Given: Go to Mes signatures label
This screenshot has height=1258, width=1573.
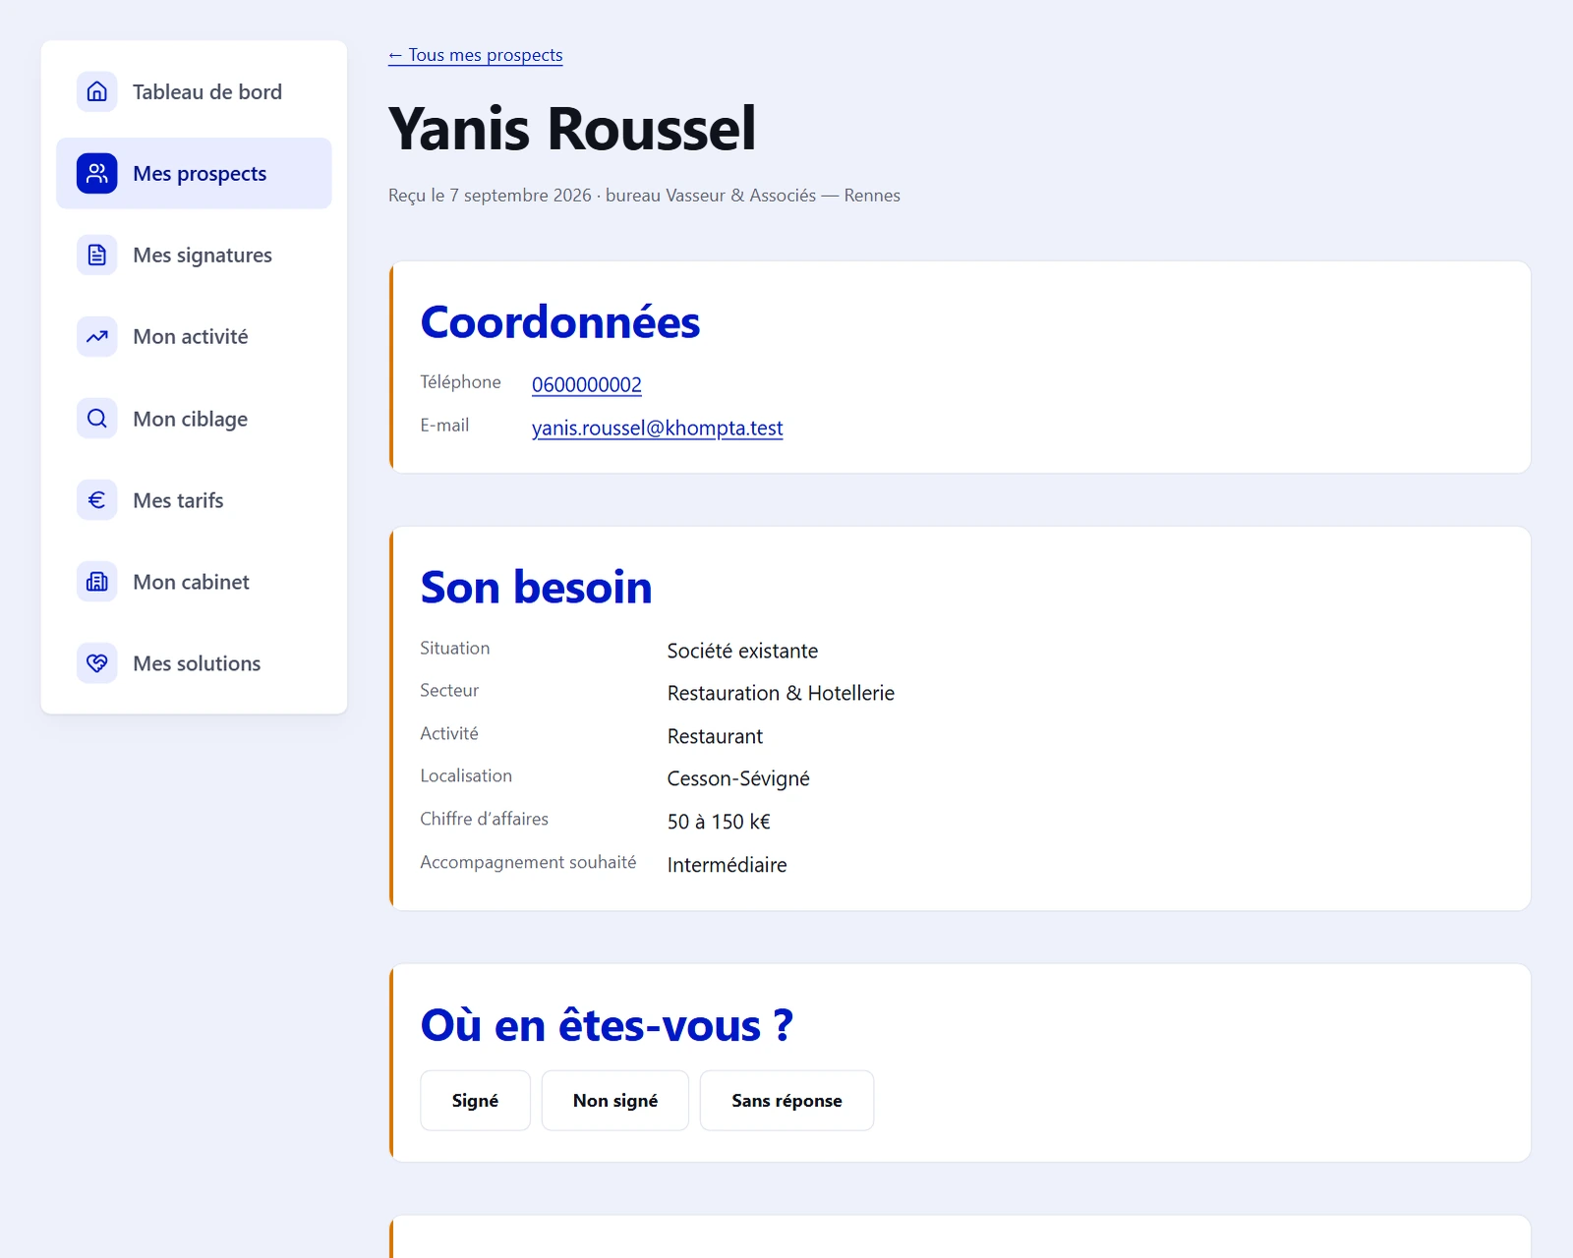Looking at the screenshot, I should pos(203,255).
